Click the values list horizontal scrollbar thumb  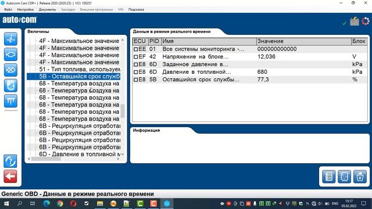46,159
